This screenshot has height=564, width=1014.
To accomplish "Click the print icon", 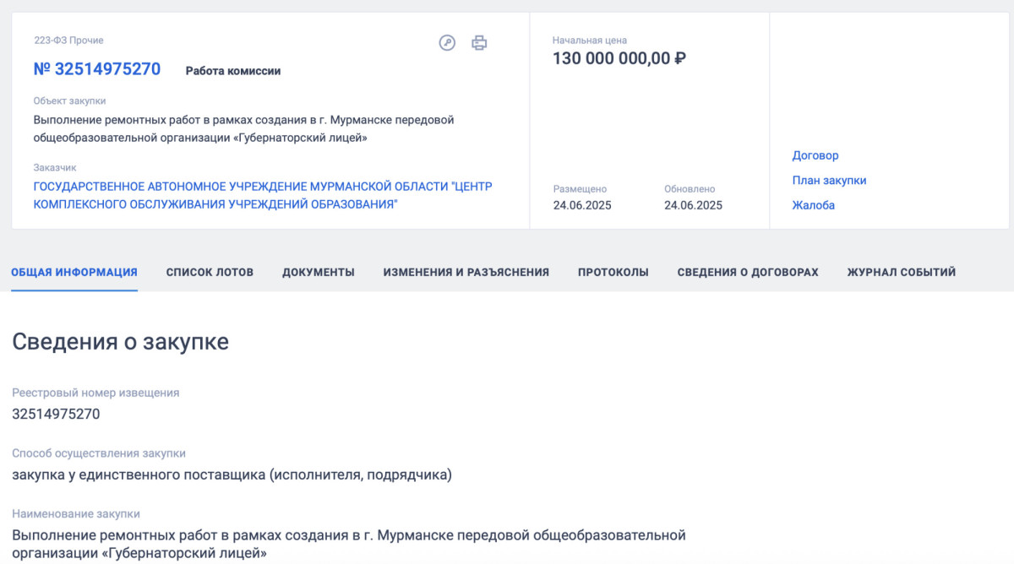I will (479, 43).
